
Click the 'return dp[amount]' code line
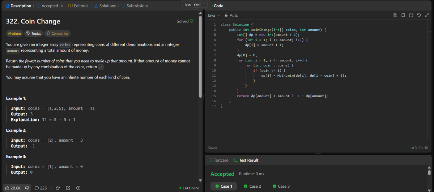(x=282, y=96)
